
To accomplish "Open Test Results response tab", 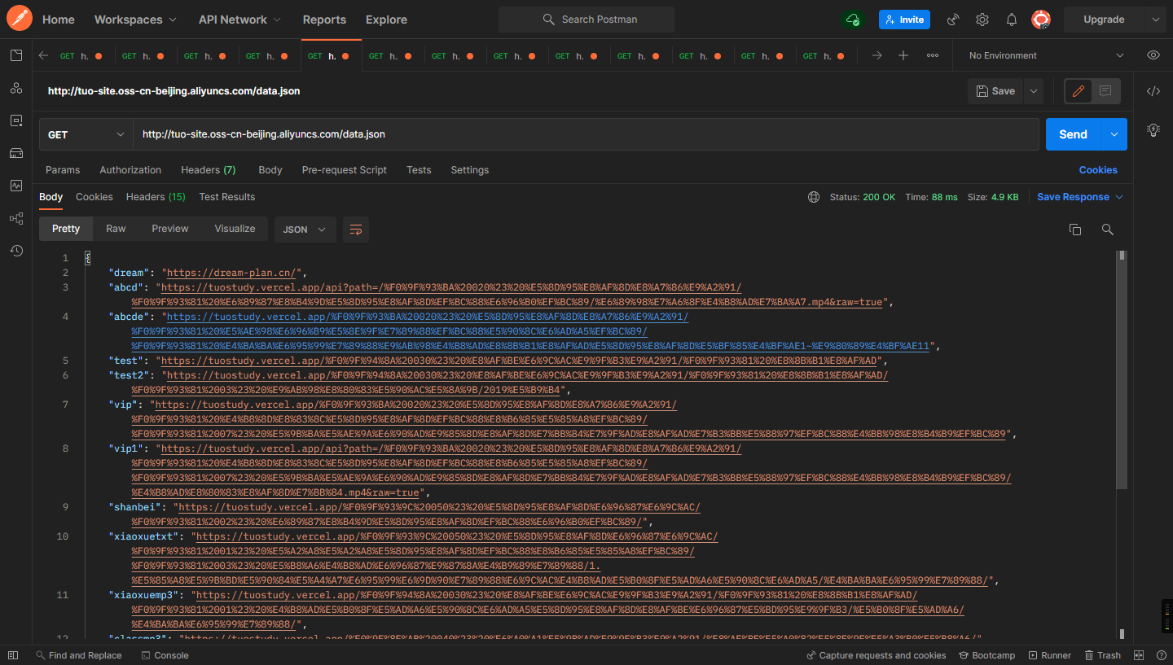I will point(227,197).
